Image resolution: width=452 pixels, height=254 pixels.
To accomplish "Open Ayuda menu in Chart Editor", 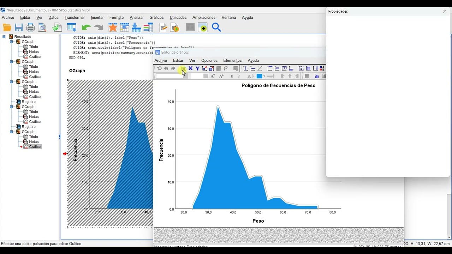I will [253, 61].
